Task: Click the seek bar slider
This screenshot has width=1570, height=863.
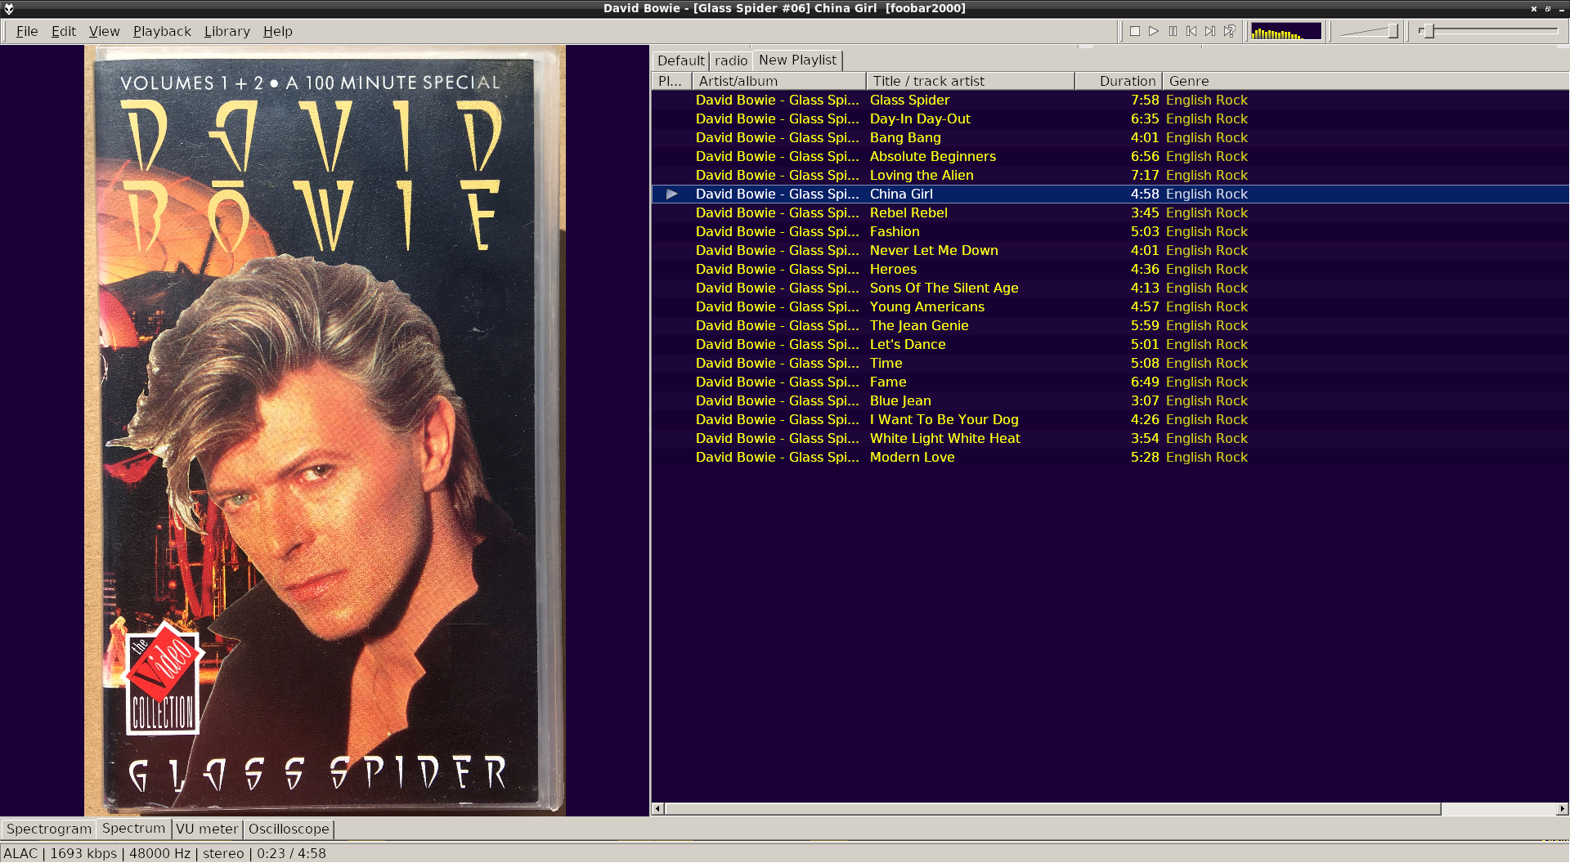Action: [x=1488, y=31]
